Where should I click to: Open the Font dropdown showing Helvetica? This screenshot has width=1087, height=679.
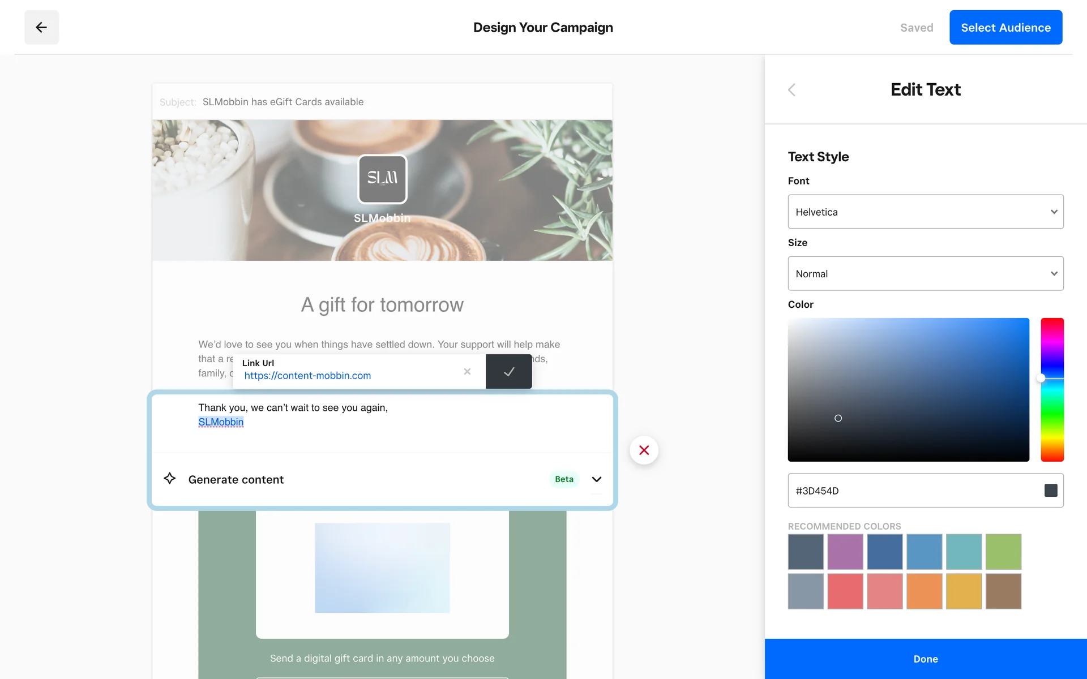coord(925,212)
